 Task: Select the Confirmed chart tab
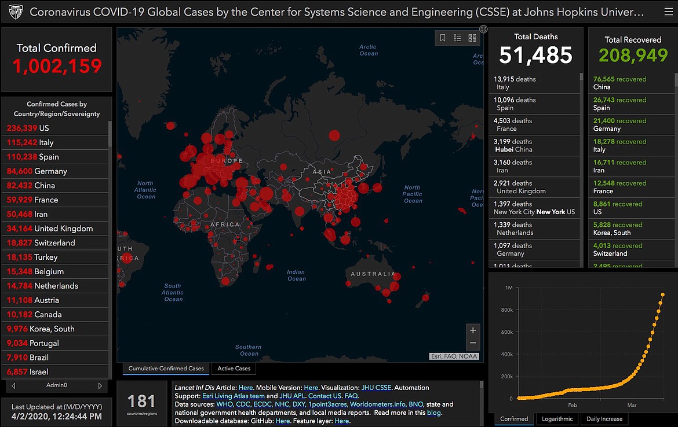point(514,419)
